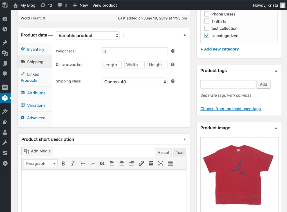Open the WooCommerce sidebar menu icon
This screenshot has height=212, width=287.
5,87
